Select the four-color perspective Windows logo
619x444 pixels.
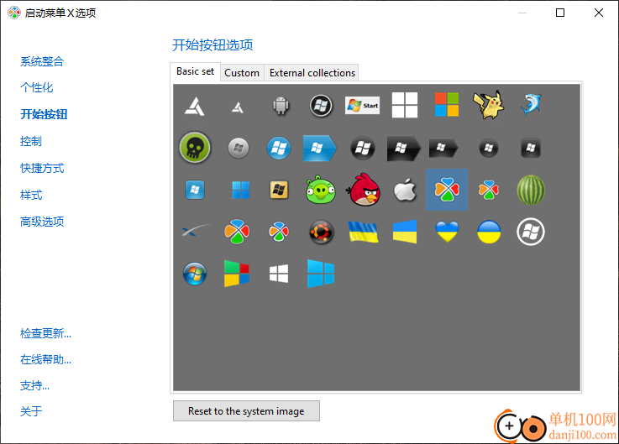point(237,273)
